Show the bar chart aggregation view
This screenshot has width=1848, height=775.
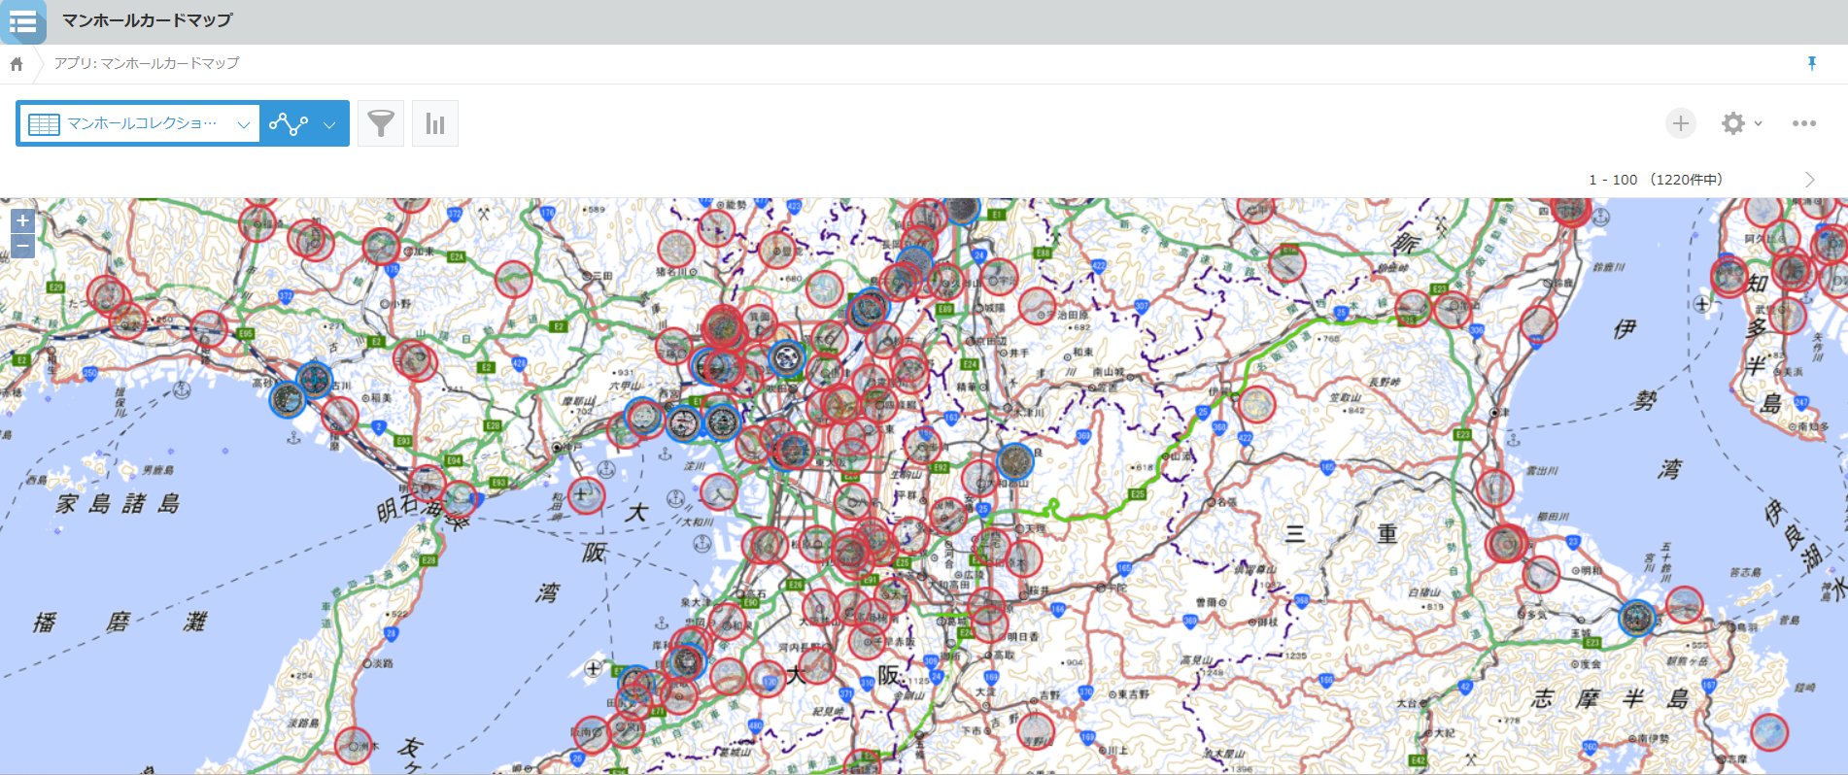(x=435, y=123)
